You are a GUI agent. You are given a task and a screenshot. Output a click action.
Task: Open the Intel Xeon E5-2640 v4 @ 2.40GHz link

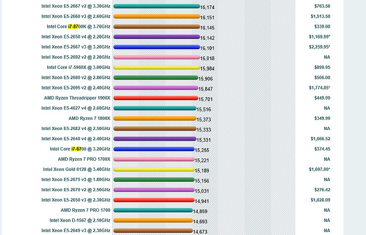pos(76,139)
